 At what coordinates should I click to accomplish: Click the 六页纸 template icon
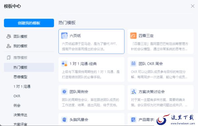pyautogui.click(x=64, y=36)
